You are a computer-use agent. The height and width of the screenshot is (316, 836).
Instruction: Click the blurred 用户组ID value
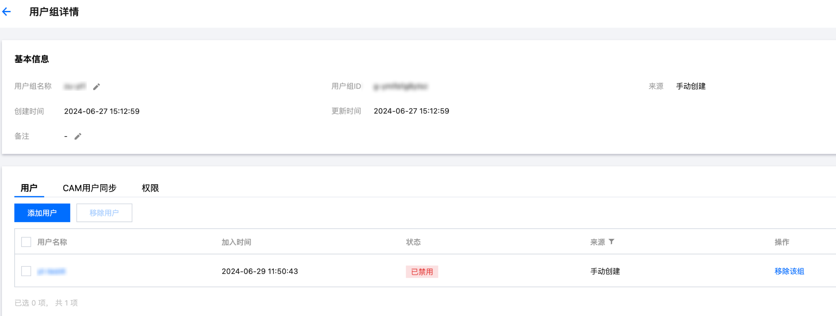pyautogui.click(x=400, y=86)
